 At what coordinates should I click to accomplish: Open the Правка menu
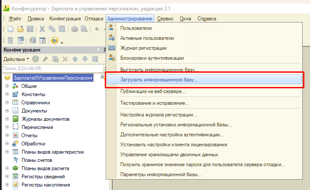(36, 19)
